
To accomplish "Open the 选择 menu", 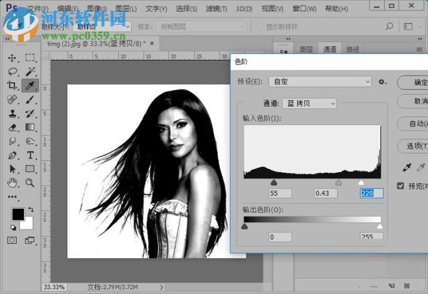I will 186,9.
